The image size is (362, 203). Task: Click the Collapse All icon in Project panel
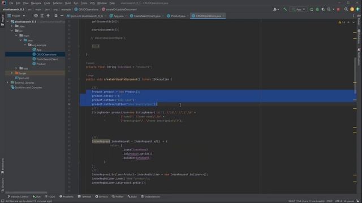(48, 16)
